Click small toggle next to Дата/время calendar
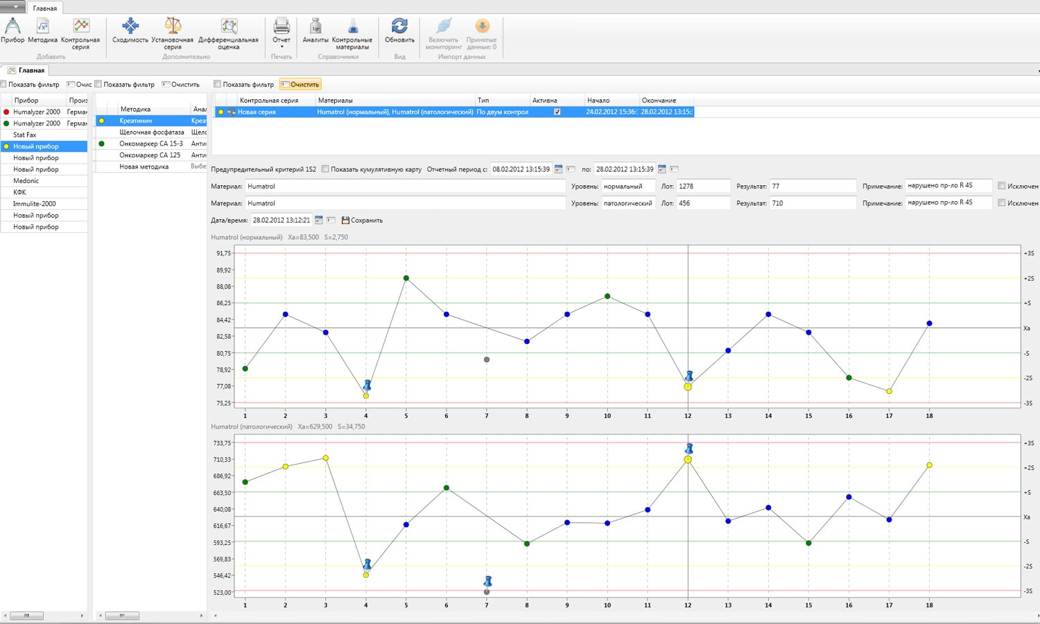This screenshot has width=1040, height=624. (x=331, y=220)
